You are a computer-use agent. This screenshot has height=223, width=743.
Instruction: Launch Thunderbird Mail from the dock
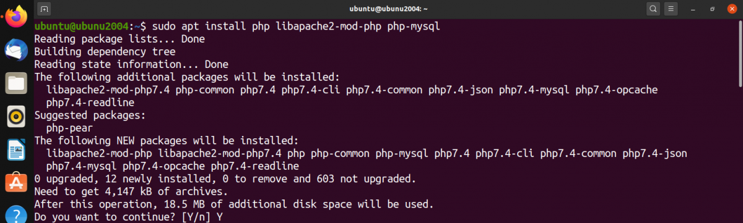15,49
